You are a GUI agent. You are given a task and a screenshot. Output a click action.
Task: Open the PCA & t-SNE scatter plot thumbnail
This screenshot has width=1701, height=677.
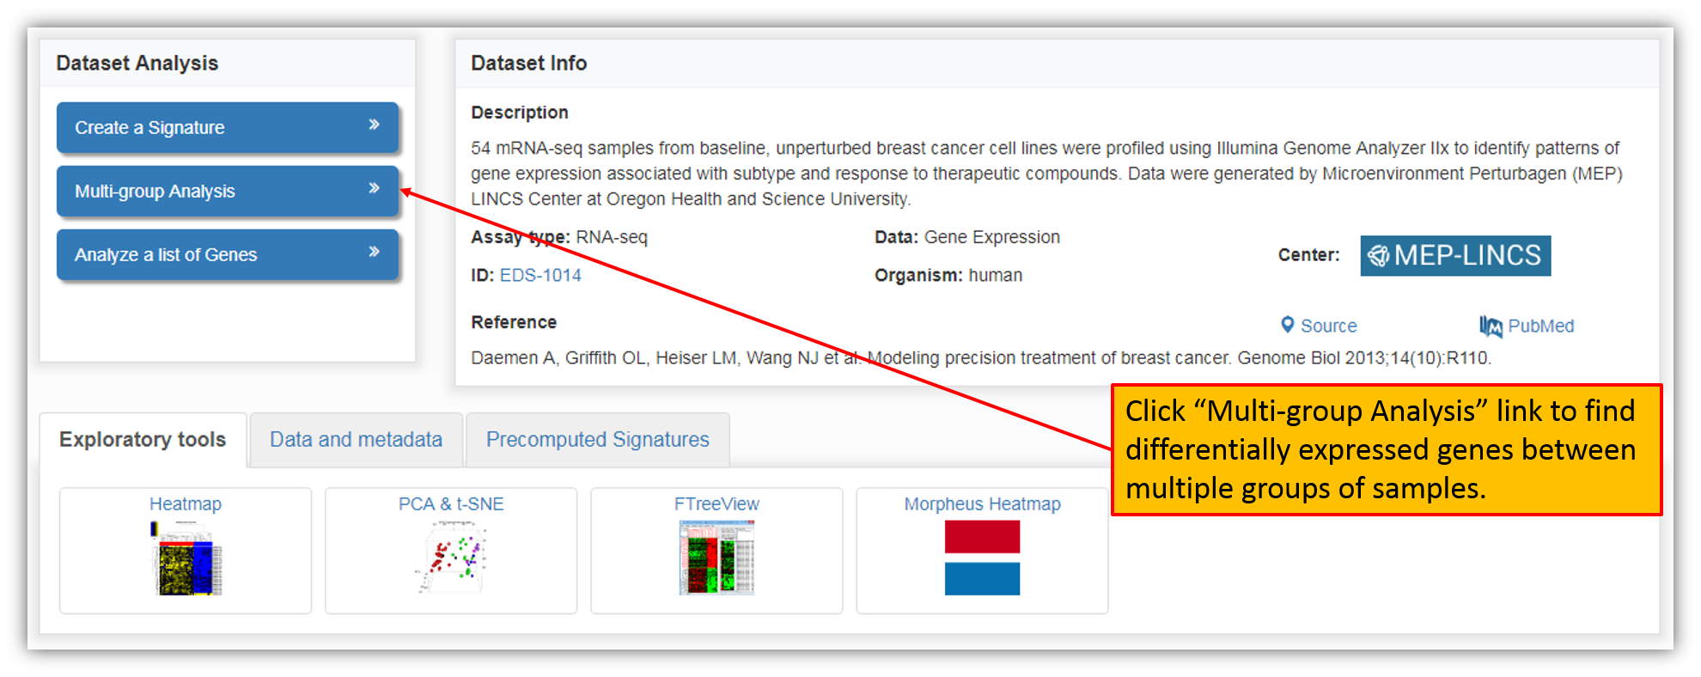pos(452,558)
